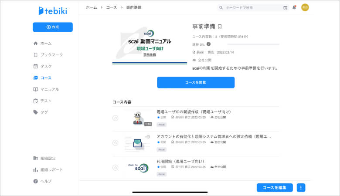
Task: Open アカウントの有効化 manual title
Action: point(214,136)
